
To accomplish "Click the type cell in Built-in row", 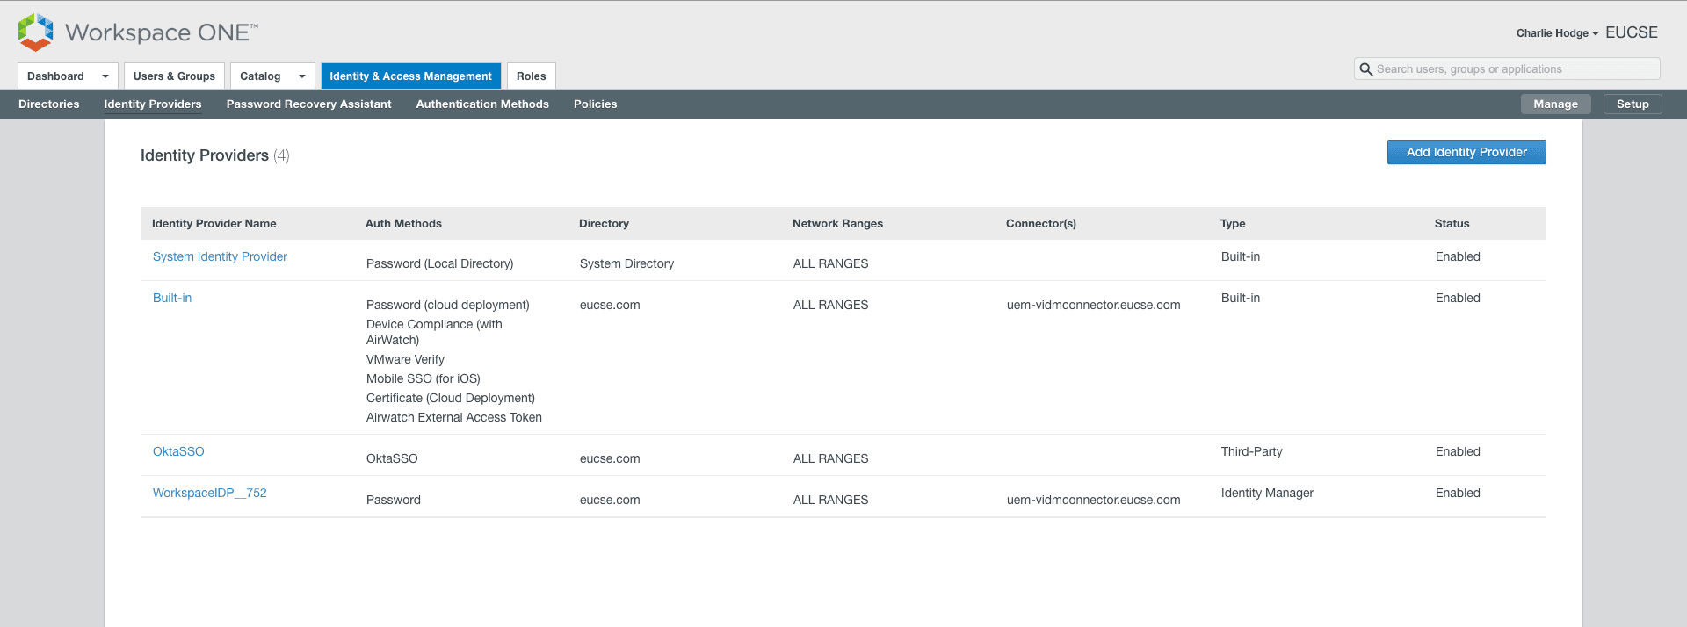I will tap(1241, 299).
